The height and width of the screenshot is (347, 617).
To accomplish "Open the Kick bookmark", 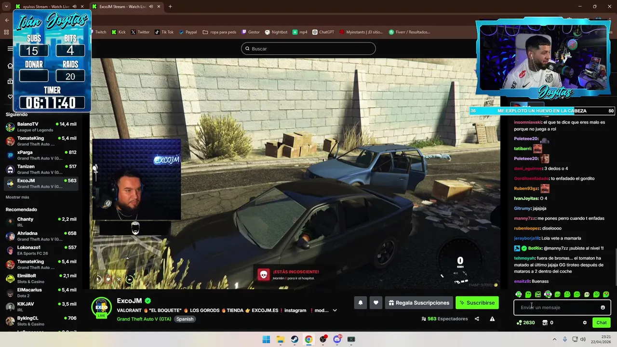I will pyautogui.click(x=119, y=32).
